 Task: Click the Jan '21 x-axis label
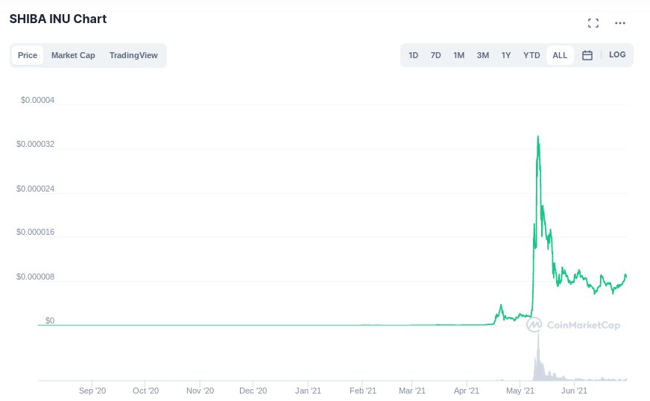click(x=308, y=391)
